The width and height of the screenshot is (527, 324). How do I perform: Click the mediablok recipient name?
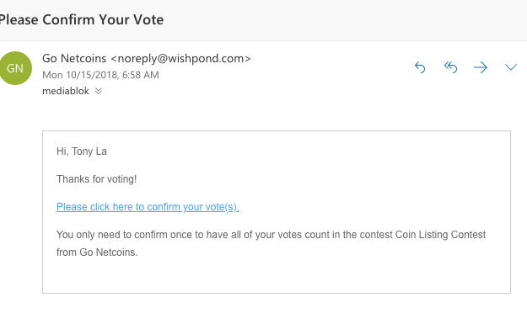(x=66, y=91)
